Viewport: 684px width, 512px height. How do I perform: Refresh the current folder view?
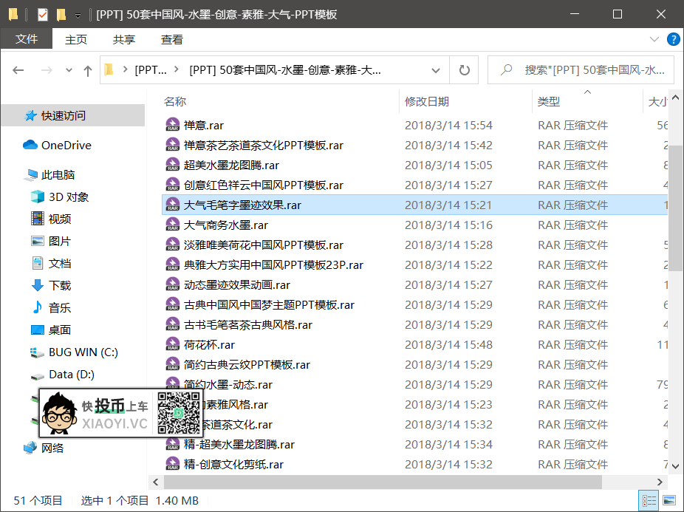[465, 69]
